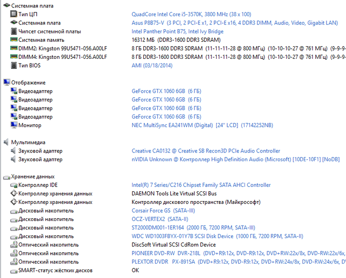Select the Системная память row label
346x278 pixels.
pyautogui.click(x=41, y=40)
